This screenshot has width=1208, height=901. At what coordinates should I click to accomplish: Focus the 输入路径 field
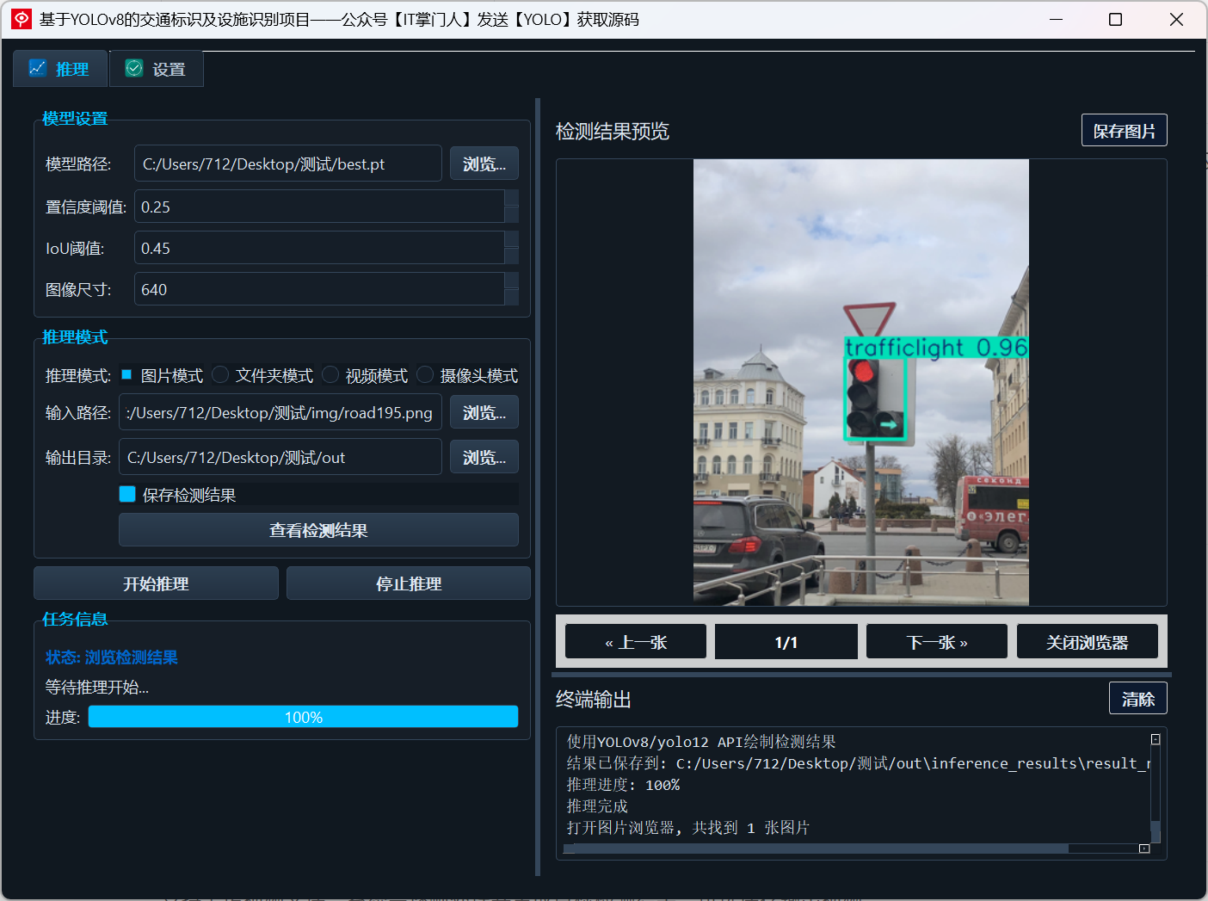click(x=280, y=412)
